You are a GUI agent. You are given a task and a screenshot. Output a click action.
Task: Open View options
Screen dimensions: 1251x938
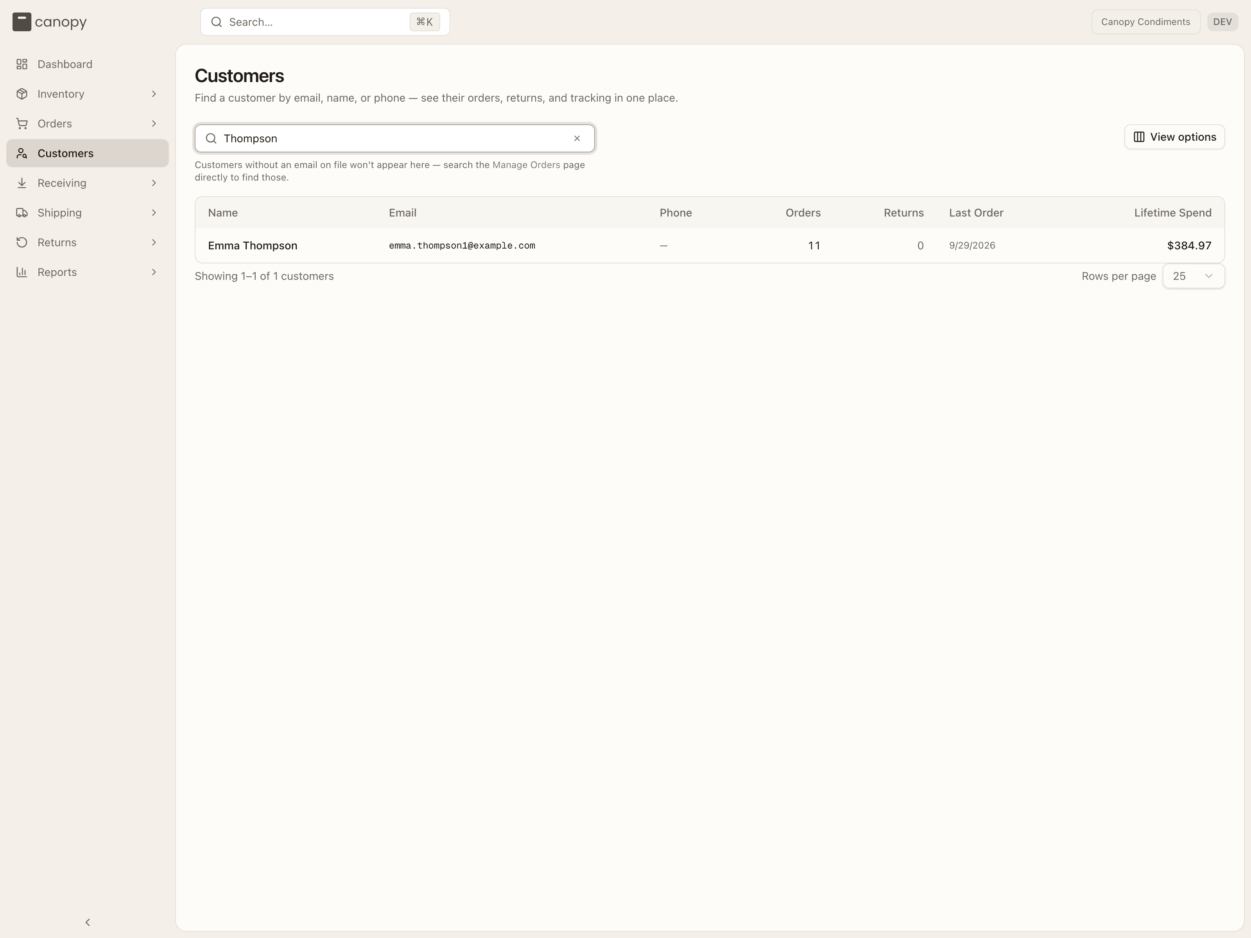1174,137
